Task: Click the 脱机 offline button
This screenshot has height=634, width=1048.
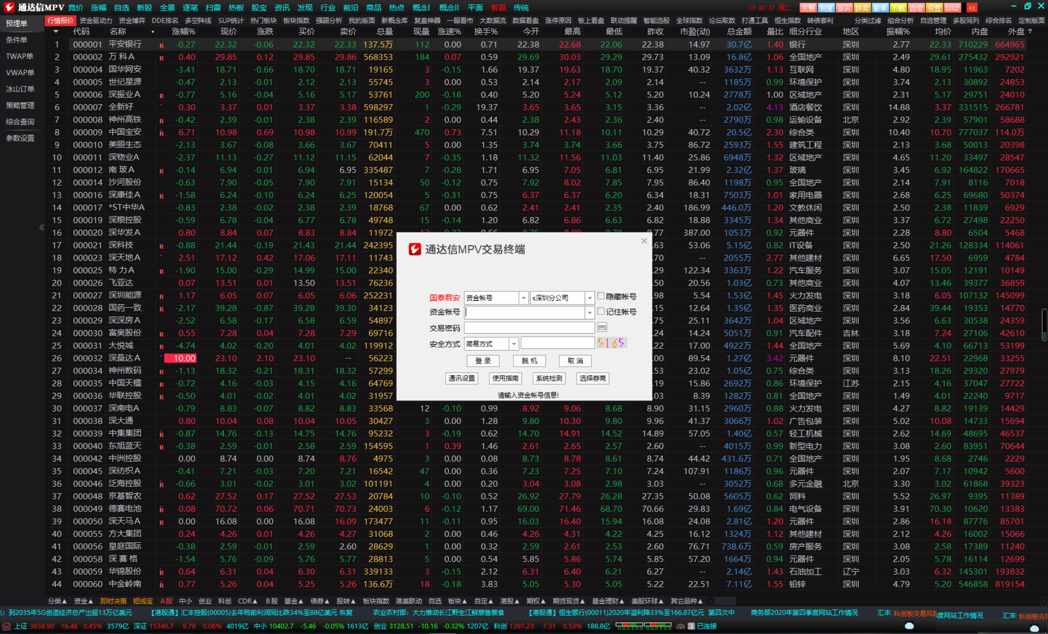Action: 529,360
